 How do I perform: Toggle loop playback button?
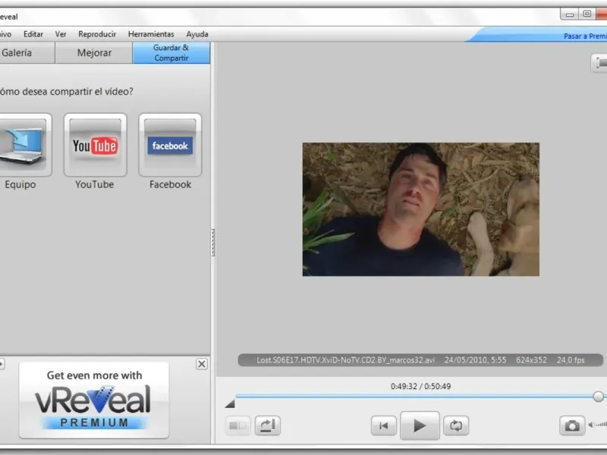pos(456,425)
